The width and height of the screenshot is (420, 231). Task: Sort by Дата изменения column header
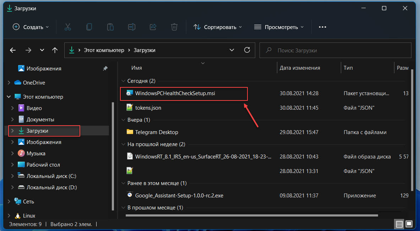pyautogui.click(x=300, y=68)
